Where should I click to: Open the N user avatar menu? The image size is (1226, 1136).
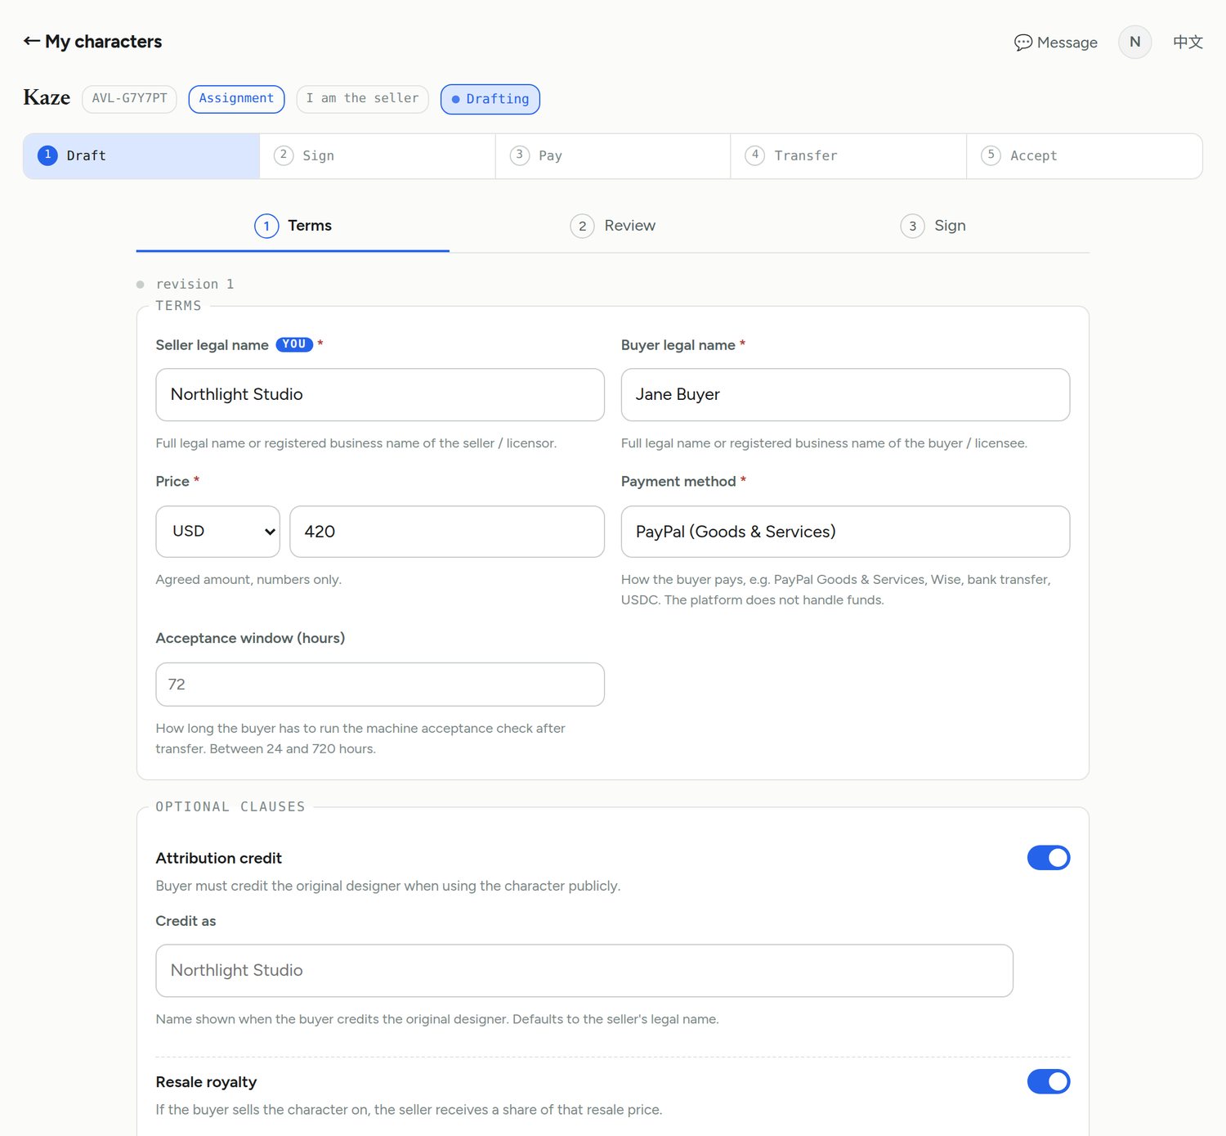[x=1134, y=42]
